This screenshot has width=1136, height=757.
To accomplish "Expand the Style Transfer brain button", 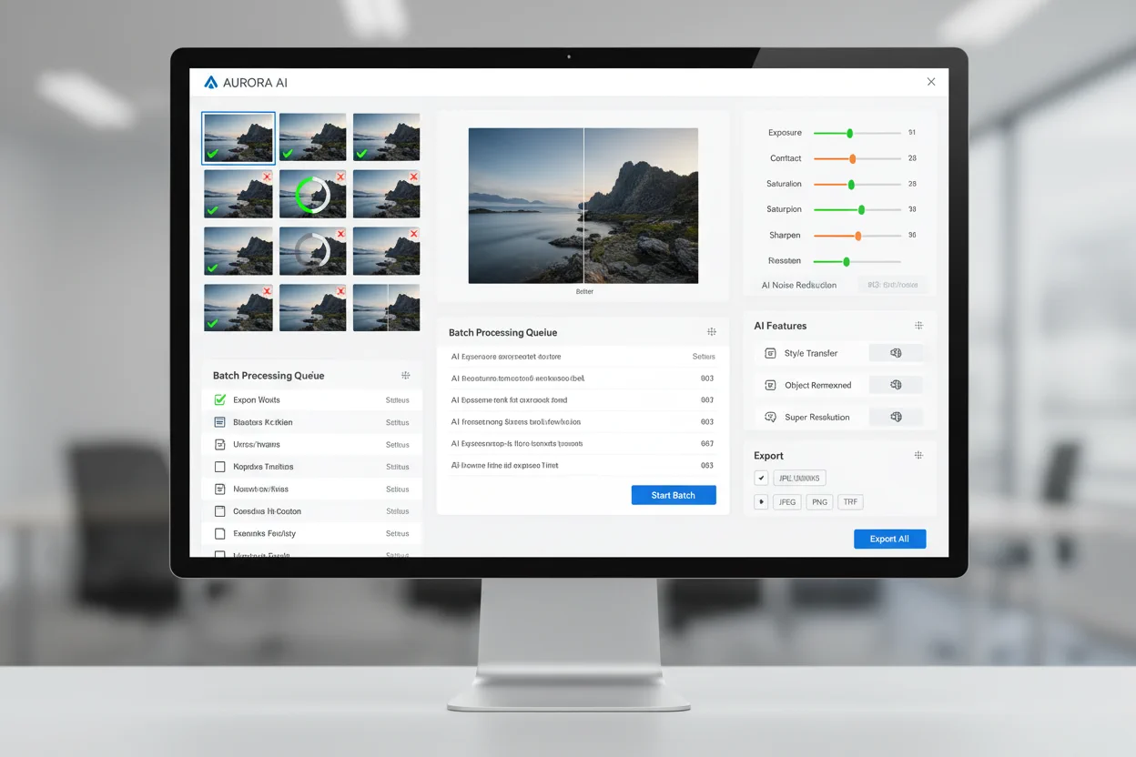I will (x=895, y=353).
